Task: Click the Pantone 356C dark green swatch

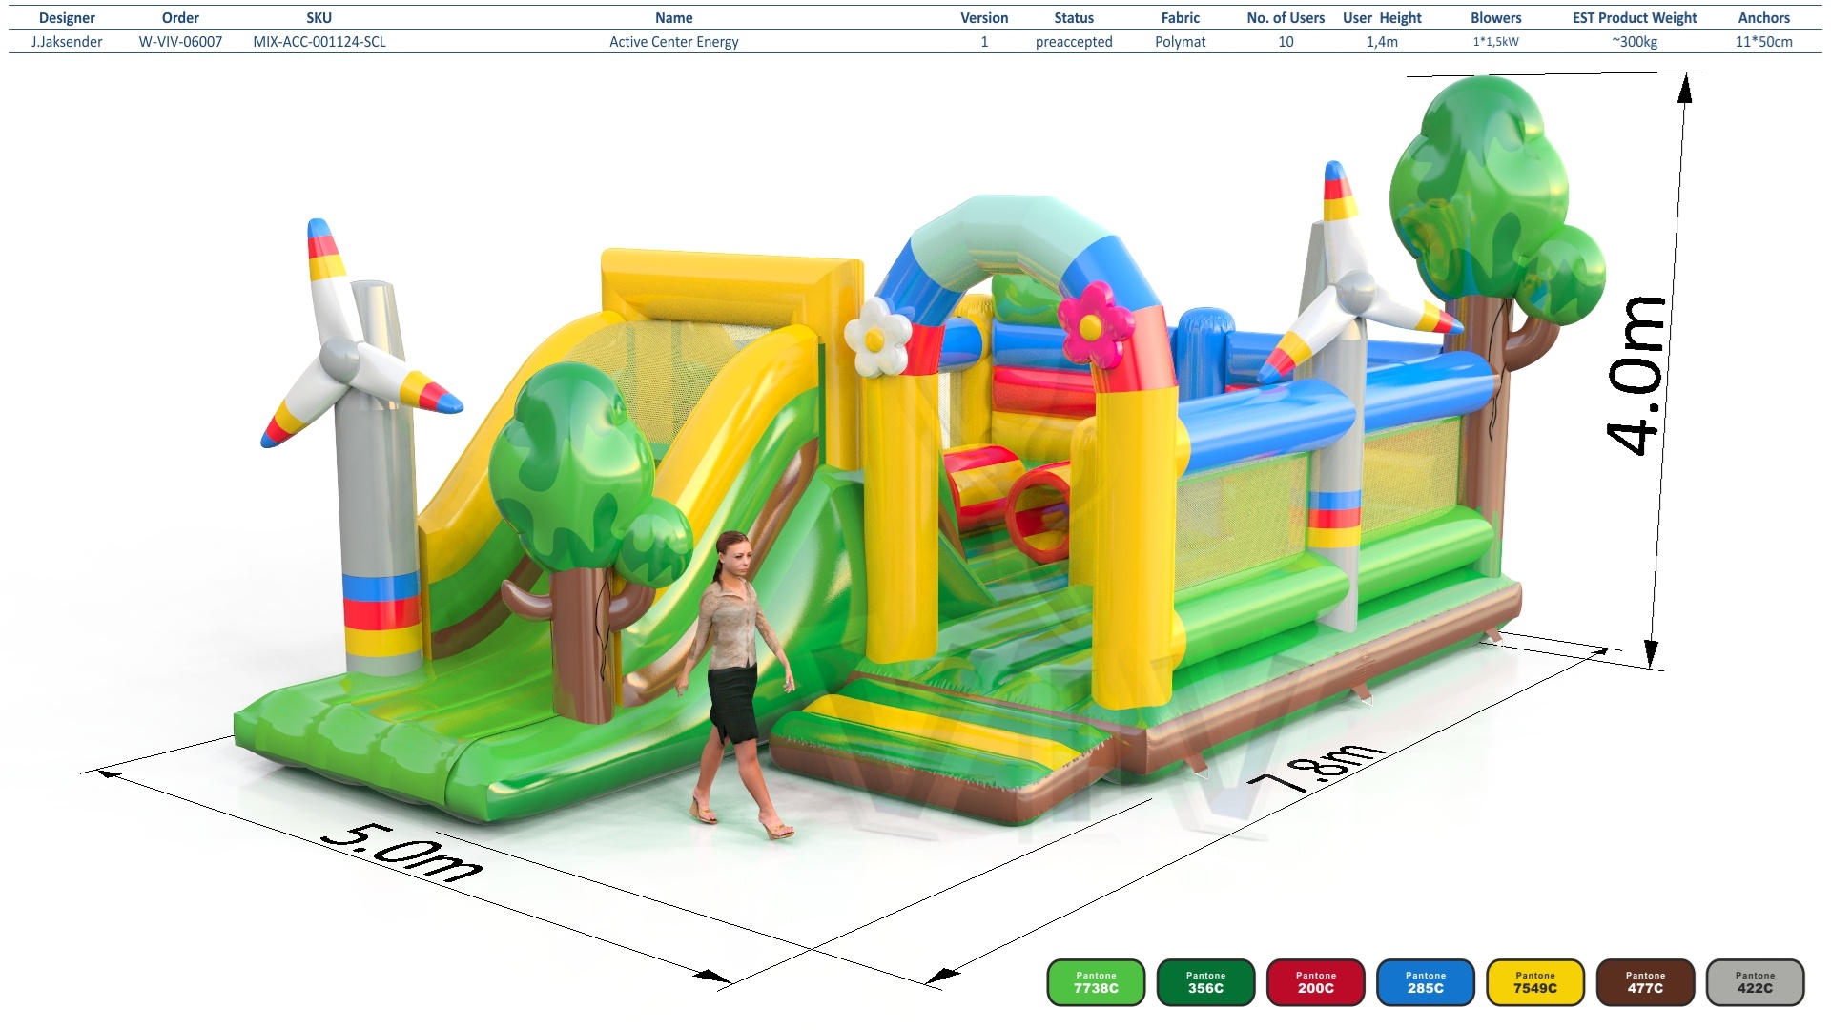Action: click(1205, 982)
